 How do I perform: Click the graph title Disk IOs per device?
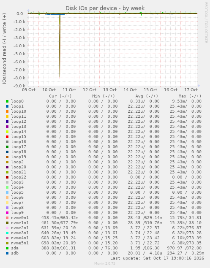point(105,8)
